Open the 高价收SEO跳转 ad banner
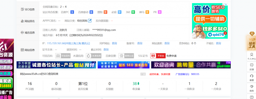 (210, 21)
